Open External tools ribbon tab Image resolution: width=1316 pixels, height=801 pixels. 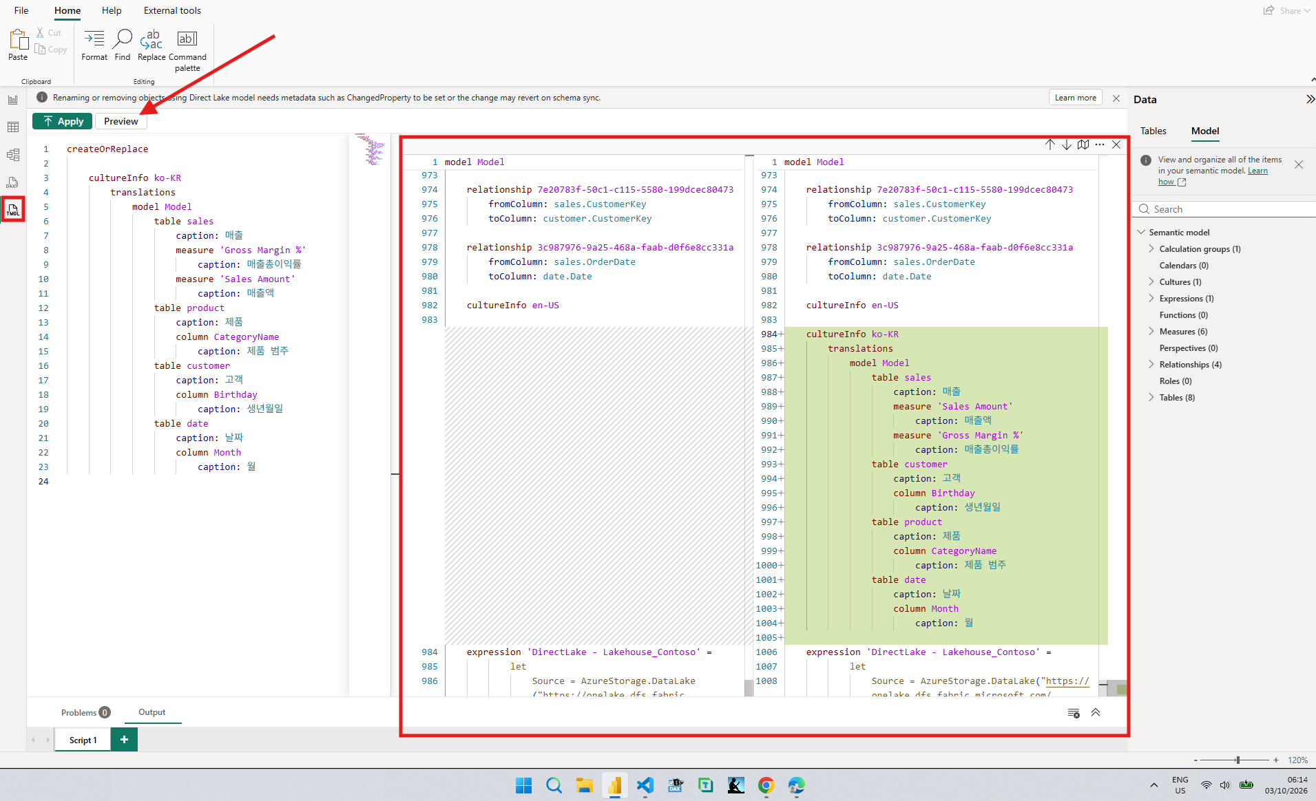pos(172,10)
